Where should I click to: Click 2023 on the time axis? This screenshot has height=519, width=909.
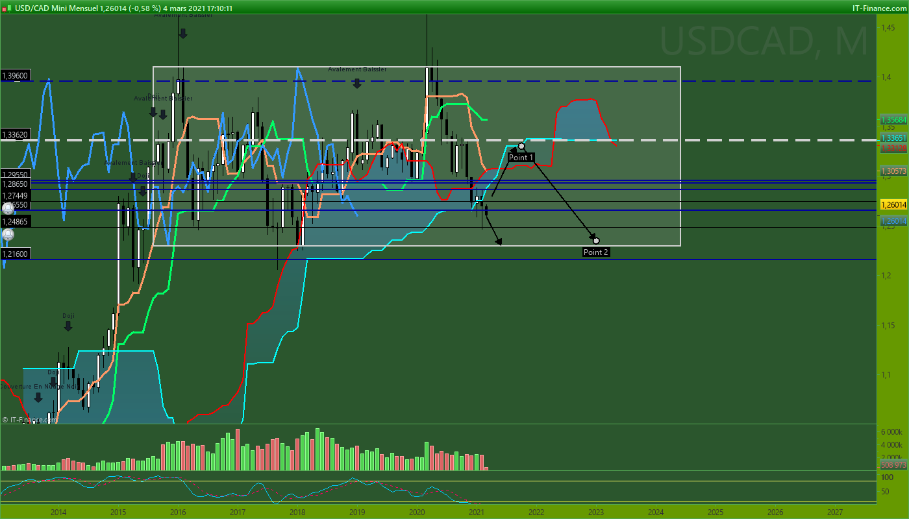pyautogui.click(x=596, y=513)
